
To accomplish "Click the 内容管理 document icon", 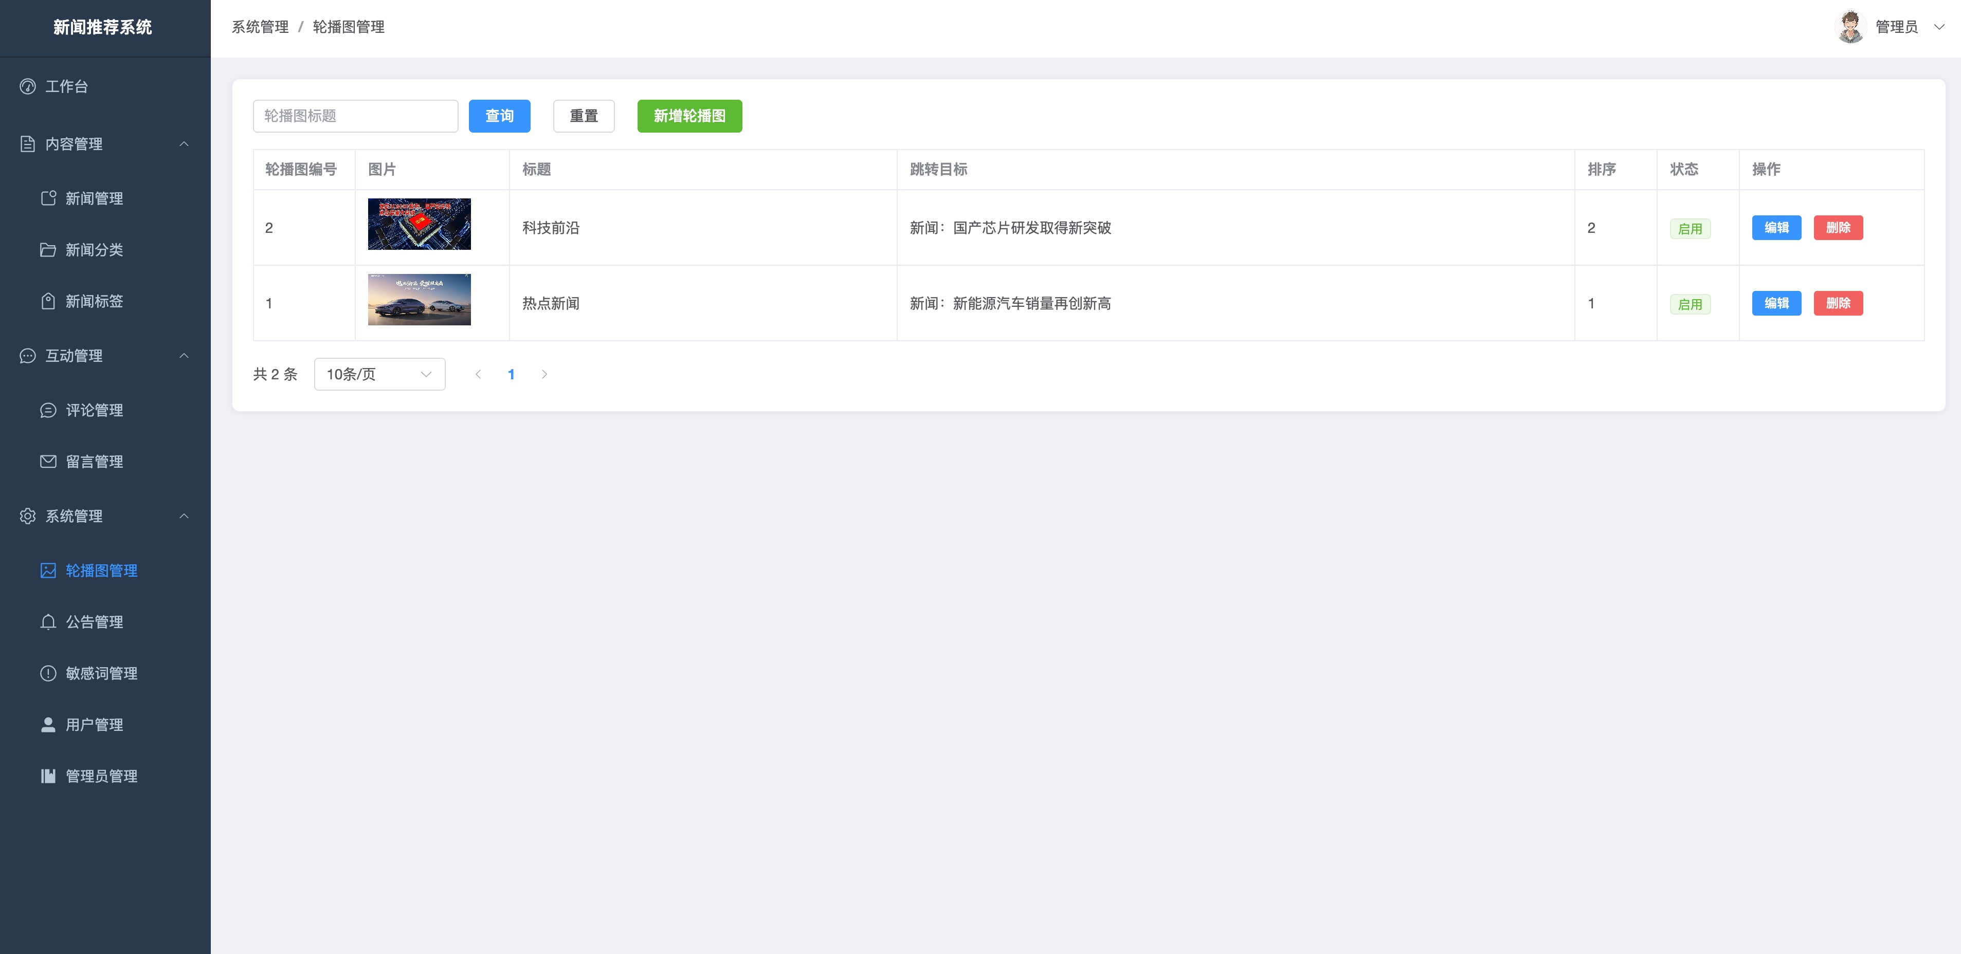I will coord(27,144).
